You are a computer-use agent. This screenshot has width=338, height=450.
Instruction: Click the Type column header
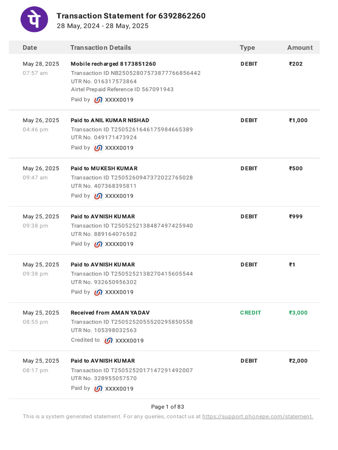tap(247, 47)
